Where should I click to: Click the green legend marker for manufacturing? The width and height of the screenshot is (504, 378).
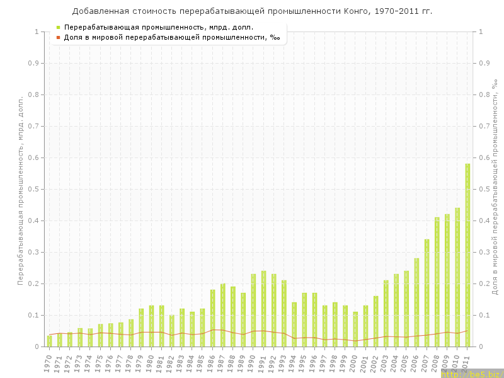click(58, 28)
